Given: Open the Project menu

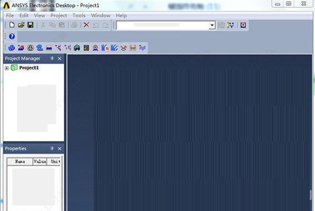Looking at the screenshot, I should point(59,15).
